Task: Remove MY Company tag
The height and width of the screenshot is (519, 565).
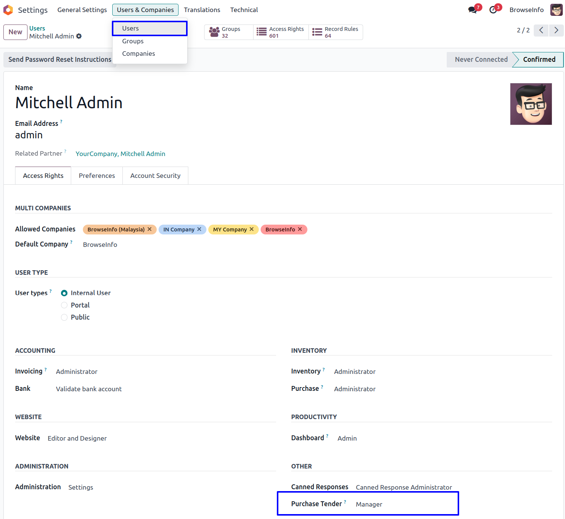Action: click(252, 229)
